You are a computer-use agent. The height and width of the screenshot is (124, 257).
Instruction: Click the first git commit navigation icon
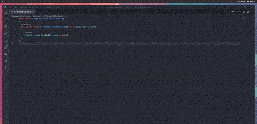[232, 12]
